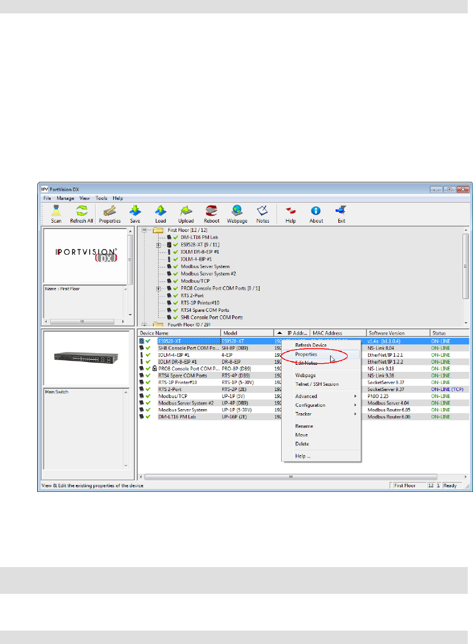This screenshot has height=644, width=473.
Task: Select DM-LT16 PM Lab list row
Action: pos(303,417)
